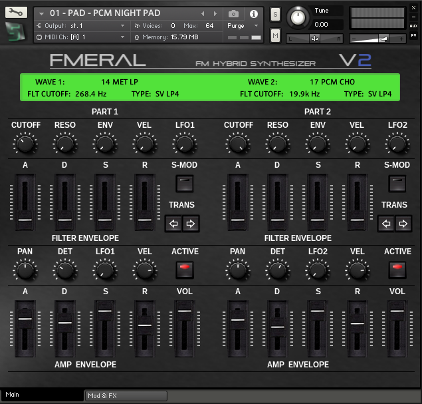
Task: Click the Memory 15.79 MB readout
Action: tap(185, 37)
